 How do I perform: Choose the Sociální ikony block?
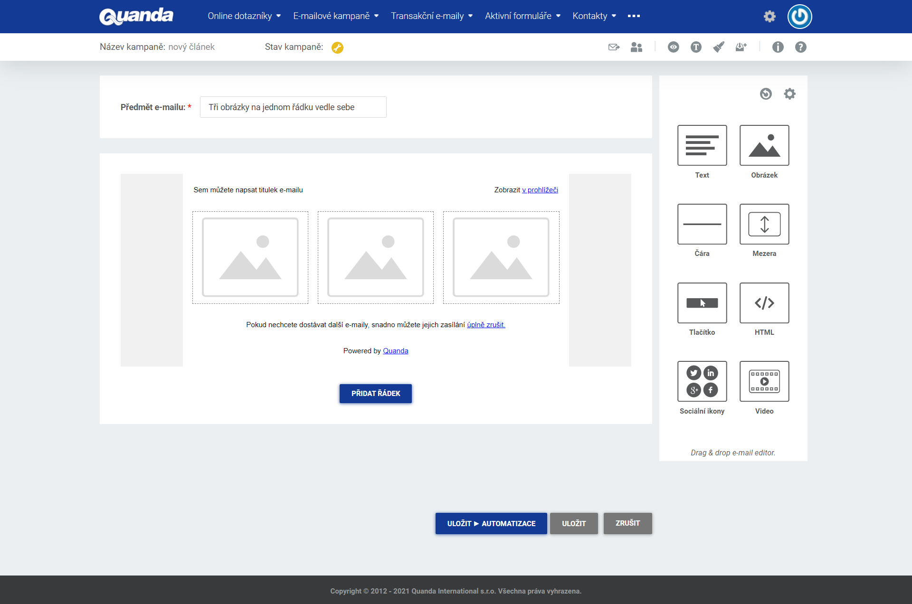click(x=702, y=381)
